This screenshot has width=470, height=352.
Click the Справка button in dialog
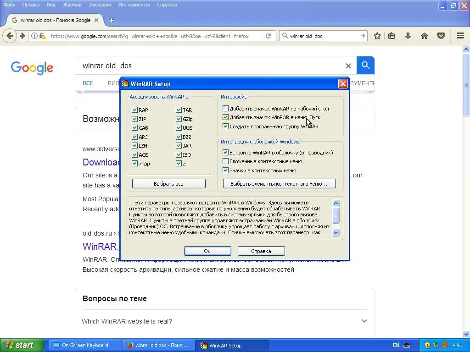261,251
